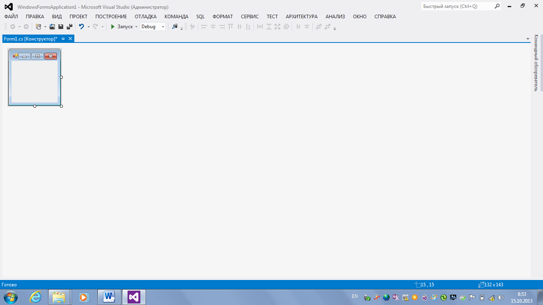Open the СПРАВКА menu
Screen dimensions: 543x305
[385, 17]
